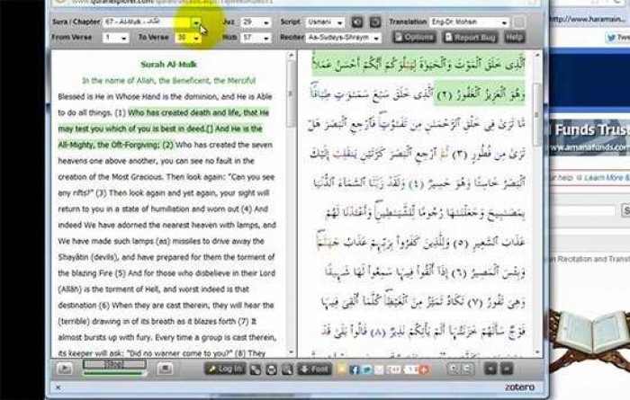Viewport: 630px width, 400px height.
Task: Click the square button right of progress bar
Action: [x=165, y=369]
